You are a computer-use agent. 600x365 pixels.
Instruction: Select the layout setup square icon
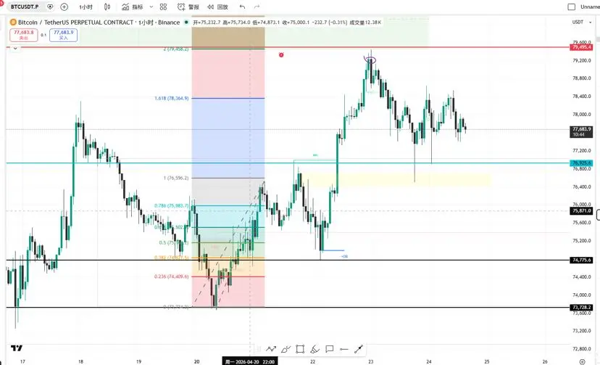[x=571, y=7]
